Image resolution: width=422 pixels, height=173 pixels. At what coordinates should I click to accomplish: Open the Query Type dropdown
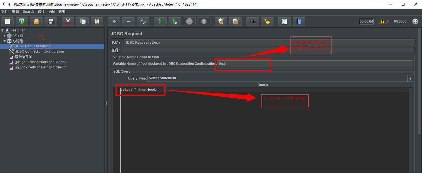click(280, 78)
